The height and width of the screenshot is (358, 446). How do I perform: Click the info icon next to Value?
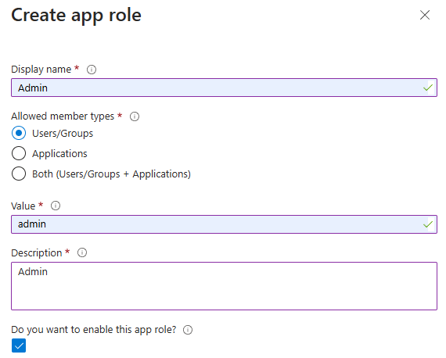click(56, 206)
